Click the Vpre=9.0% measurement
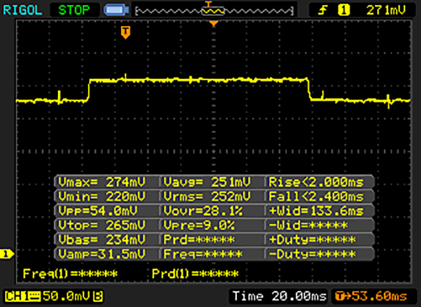 tap(199, 226)
